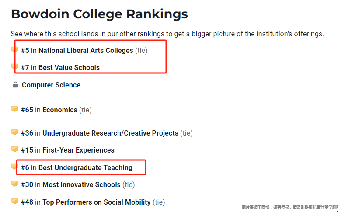Screen dimensions: 338x212
Task: Open Best Value Schools ranking link
Action: point(69,67)
